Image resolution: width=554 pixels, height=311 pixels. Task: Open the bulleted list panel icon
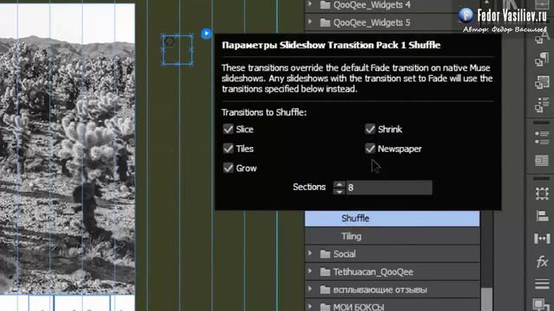[x=542, y=137]
